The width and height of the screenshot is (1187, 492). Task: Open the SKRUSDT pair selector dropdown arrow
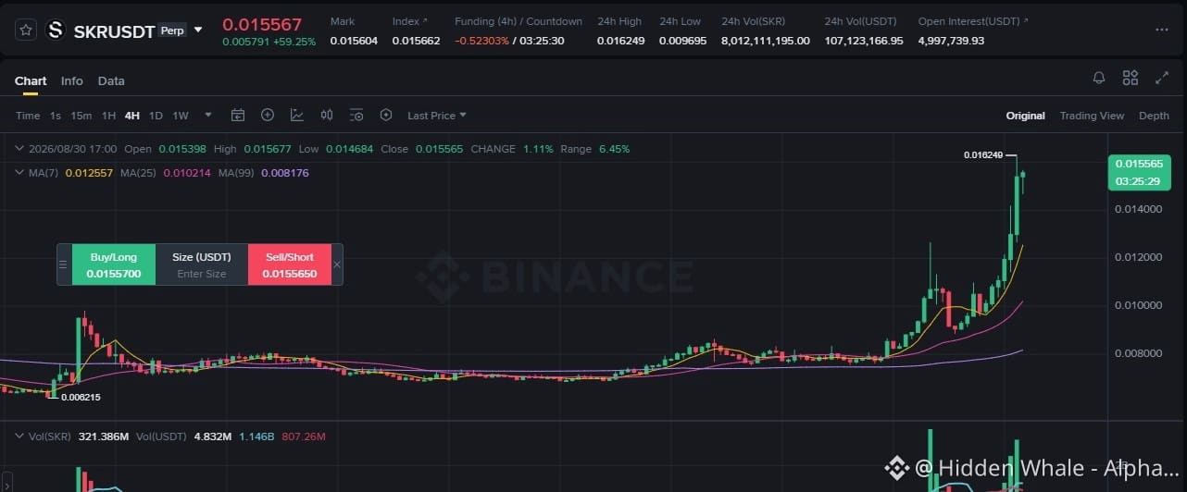pyautogui.click(x=198, y=31)
